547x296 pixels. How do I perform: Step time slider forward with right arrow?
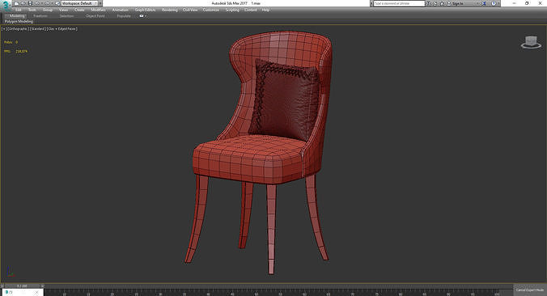tap(42, 286)
